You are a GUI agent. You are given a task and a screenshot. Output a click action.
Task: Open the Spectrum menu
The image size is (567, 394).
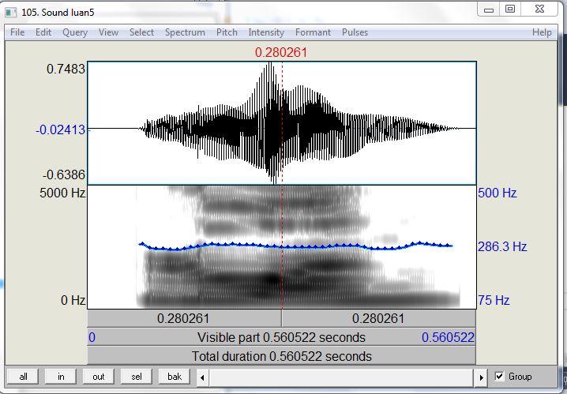pyautogui.click(x=185, y=32)
